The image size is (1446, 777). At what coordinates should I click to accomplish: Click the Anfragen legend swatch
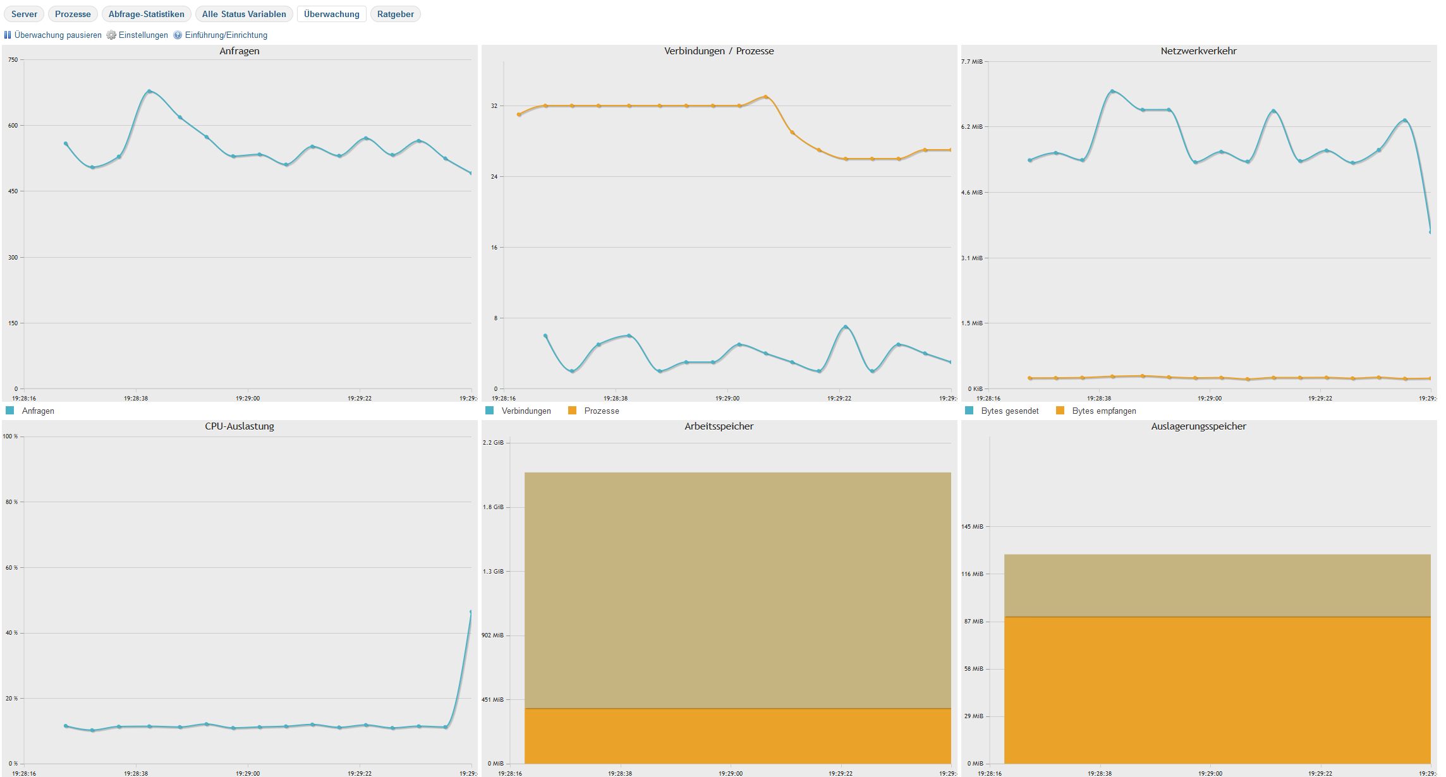(10, 411)
